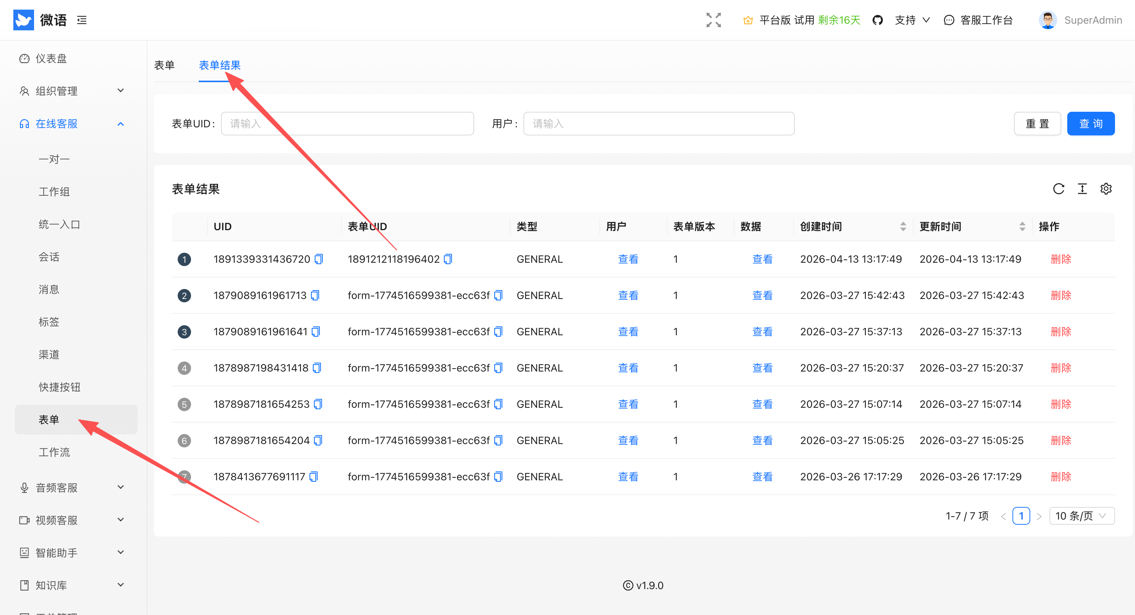
Task: Collapse the sidebar menu icon
Action: tap(82, 20)
